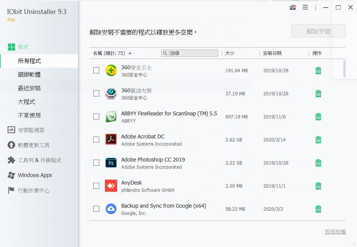357x247 pixels.
Task: Click the 2019/11/6 install date
Action: (274, 117)
